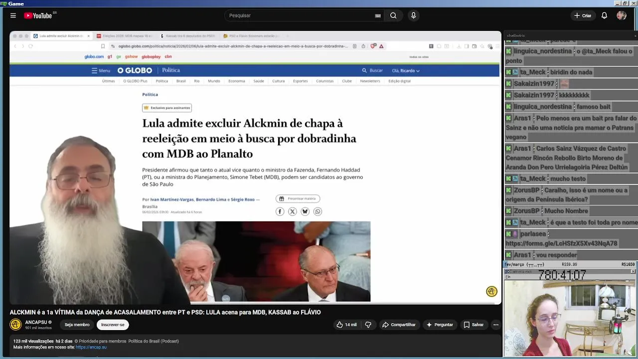
Task: Open the O GLOBO Plus section
Action: coord(135,81)
